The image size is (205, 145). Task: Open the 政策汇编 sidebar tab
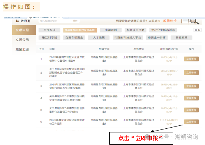[22, 50]
